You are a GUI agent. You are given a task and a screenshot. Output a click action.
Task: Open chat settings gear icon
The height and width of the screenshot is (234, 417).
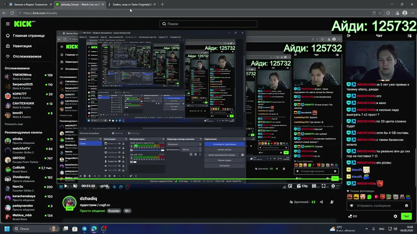[x=395, y=216]
